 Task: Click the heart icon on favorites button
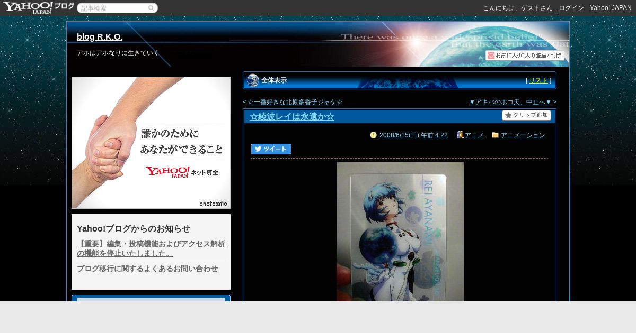point(491,55)
